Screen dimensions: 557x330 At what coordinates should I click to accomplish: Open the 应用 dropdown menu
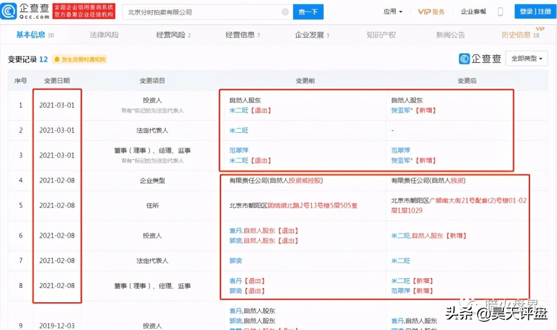pyautogui.click(x=393, y=12)
